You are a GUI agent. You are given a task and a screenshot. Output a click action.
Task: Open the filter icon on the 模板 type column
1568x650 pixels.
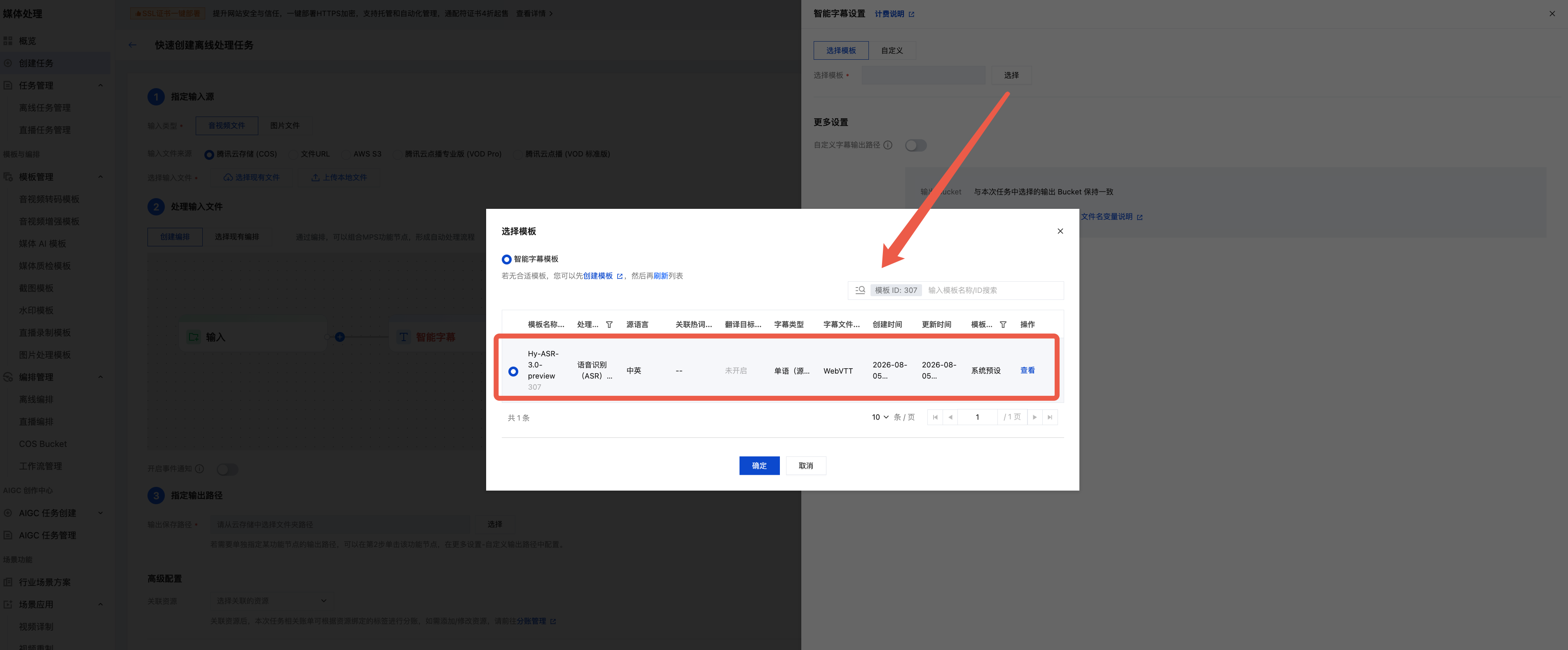point(1003,325)
